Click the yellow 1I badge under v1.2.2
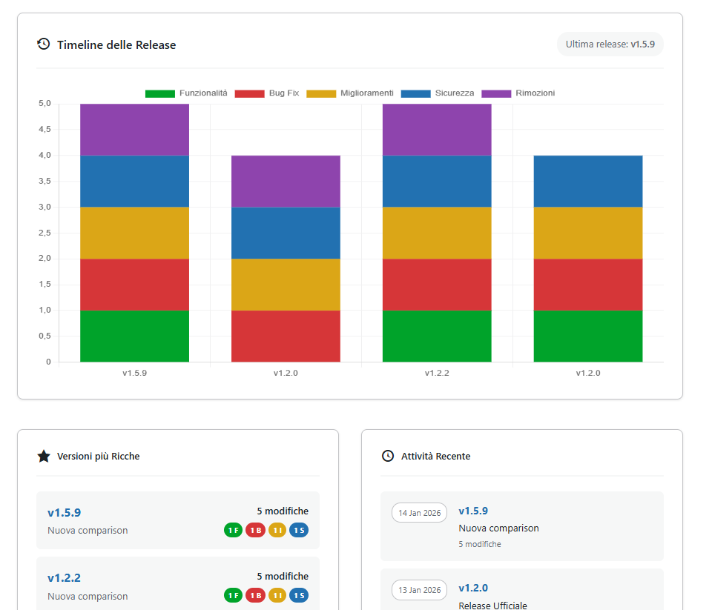 [277, 595]
